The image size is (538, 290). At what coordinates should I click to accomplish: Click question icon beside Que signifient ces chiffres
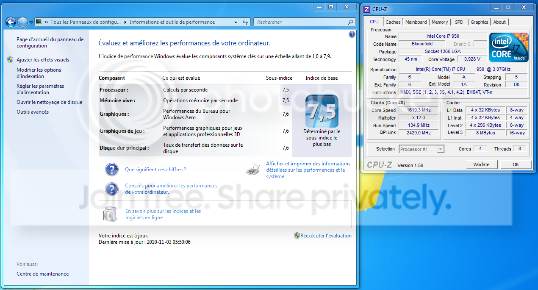tap(112, 170)
